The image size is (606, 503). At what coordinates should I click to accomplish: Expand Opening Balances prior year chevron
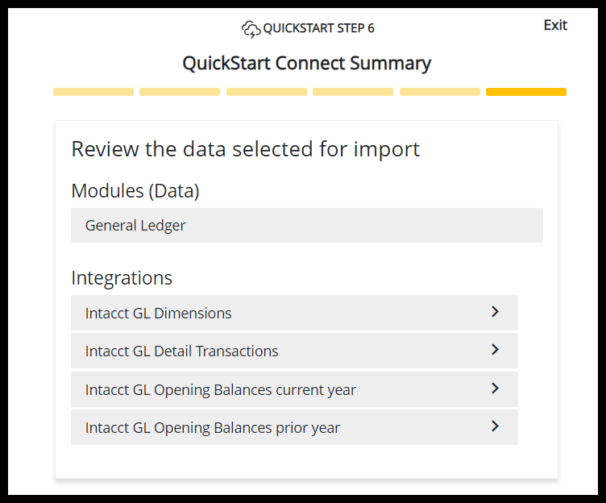tap(495, 426)
